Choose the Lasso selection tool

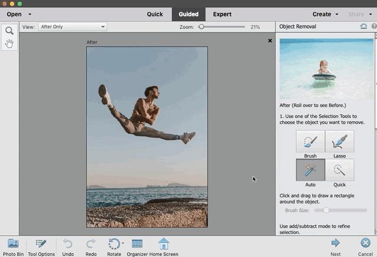(x=339, y=141)
